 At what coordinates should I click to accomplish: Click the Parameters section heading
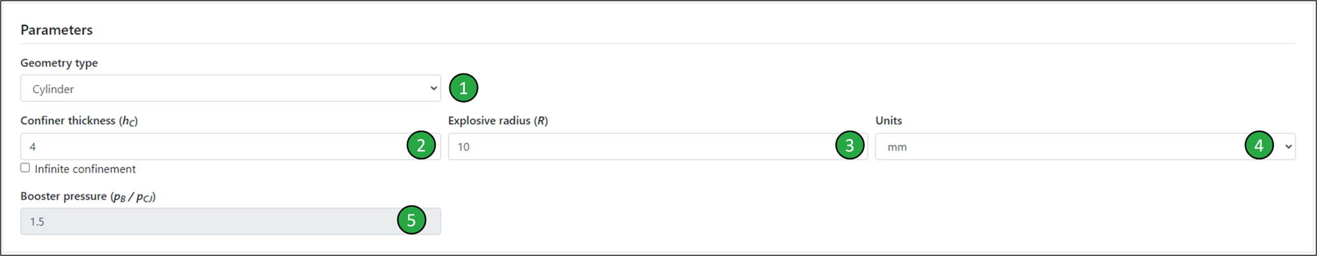click(x=57, y=30)
